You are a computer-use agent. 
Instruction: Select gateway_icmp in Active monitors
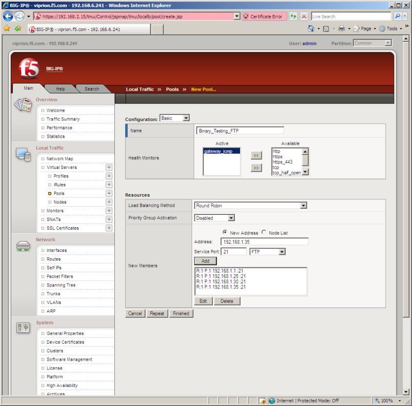[221, 151]
